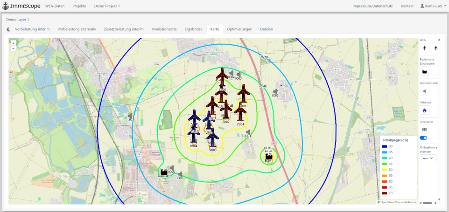449x212 pixels.
Task: Open WEA-Daten in the navbar
Action: [x=55, y=6]
